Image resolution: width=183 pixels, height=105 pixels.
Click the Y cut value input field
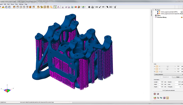179,69
